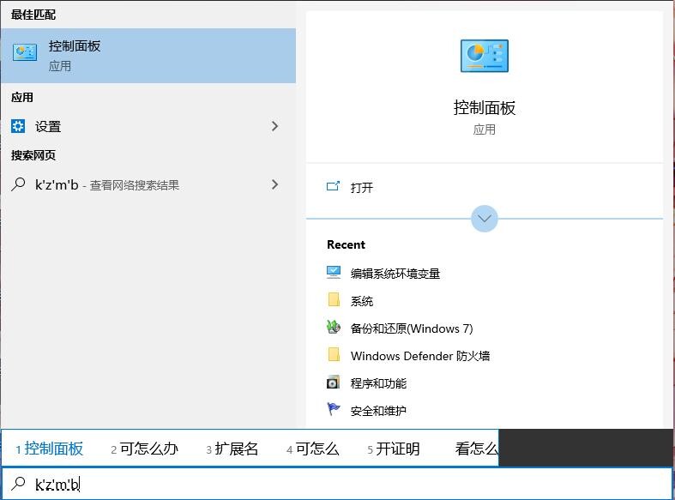
Task: Click the 安全和维护 flag icon
Action: click(x=334, y=410)
